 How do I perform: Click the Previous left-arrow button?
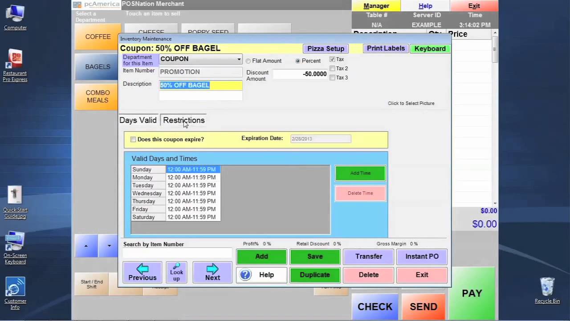coord(142,272)
